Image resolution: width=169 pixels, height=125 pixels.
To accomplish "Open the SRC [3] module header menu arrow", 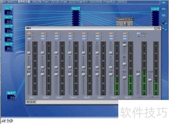I will [11, 26].
